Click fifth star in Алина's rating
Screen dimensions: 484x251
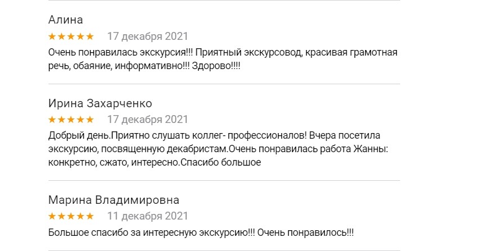pyautogui.click(x=89, y=36)
